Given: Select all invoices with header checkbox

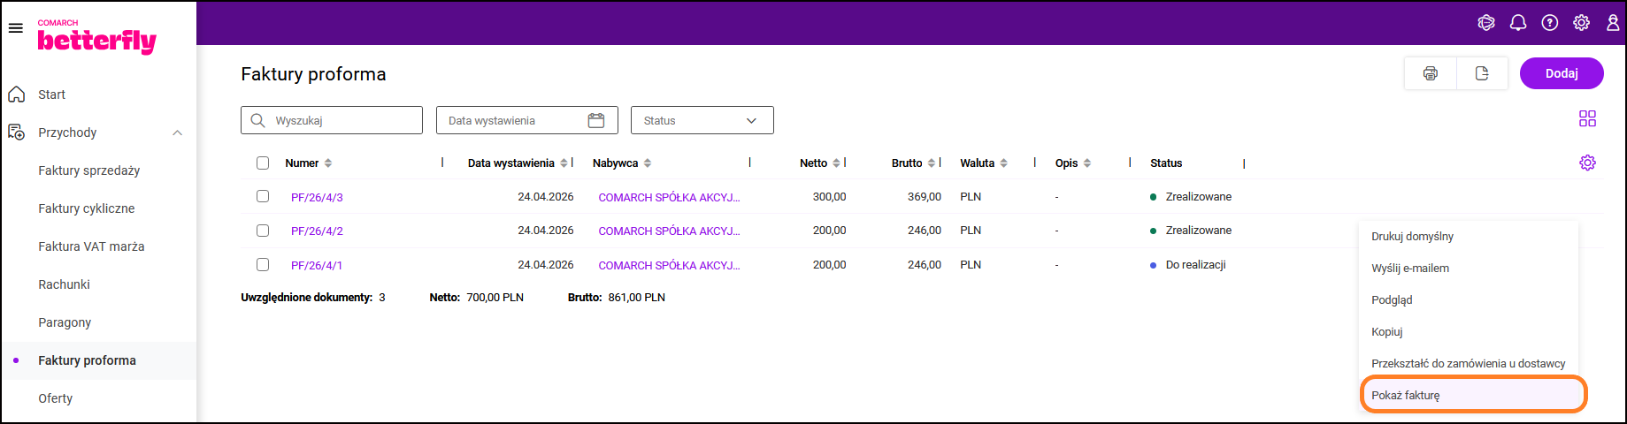Looking at the screenshot, I should [x=263, y=163].
